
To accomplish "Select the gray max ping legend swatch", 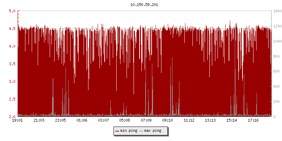I will click(141, 131).
